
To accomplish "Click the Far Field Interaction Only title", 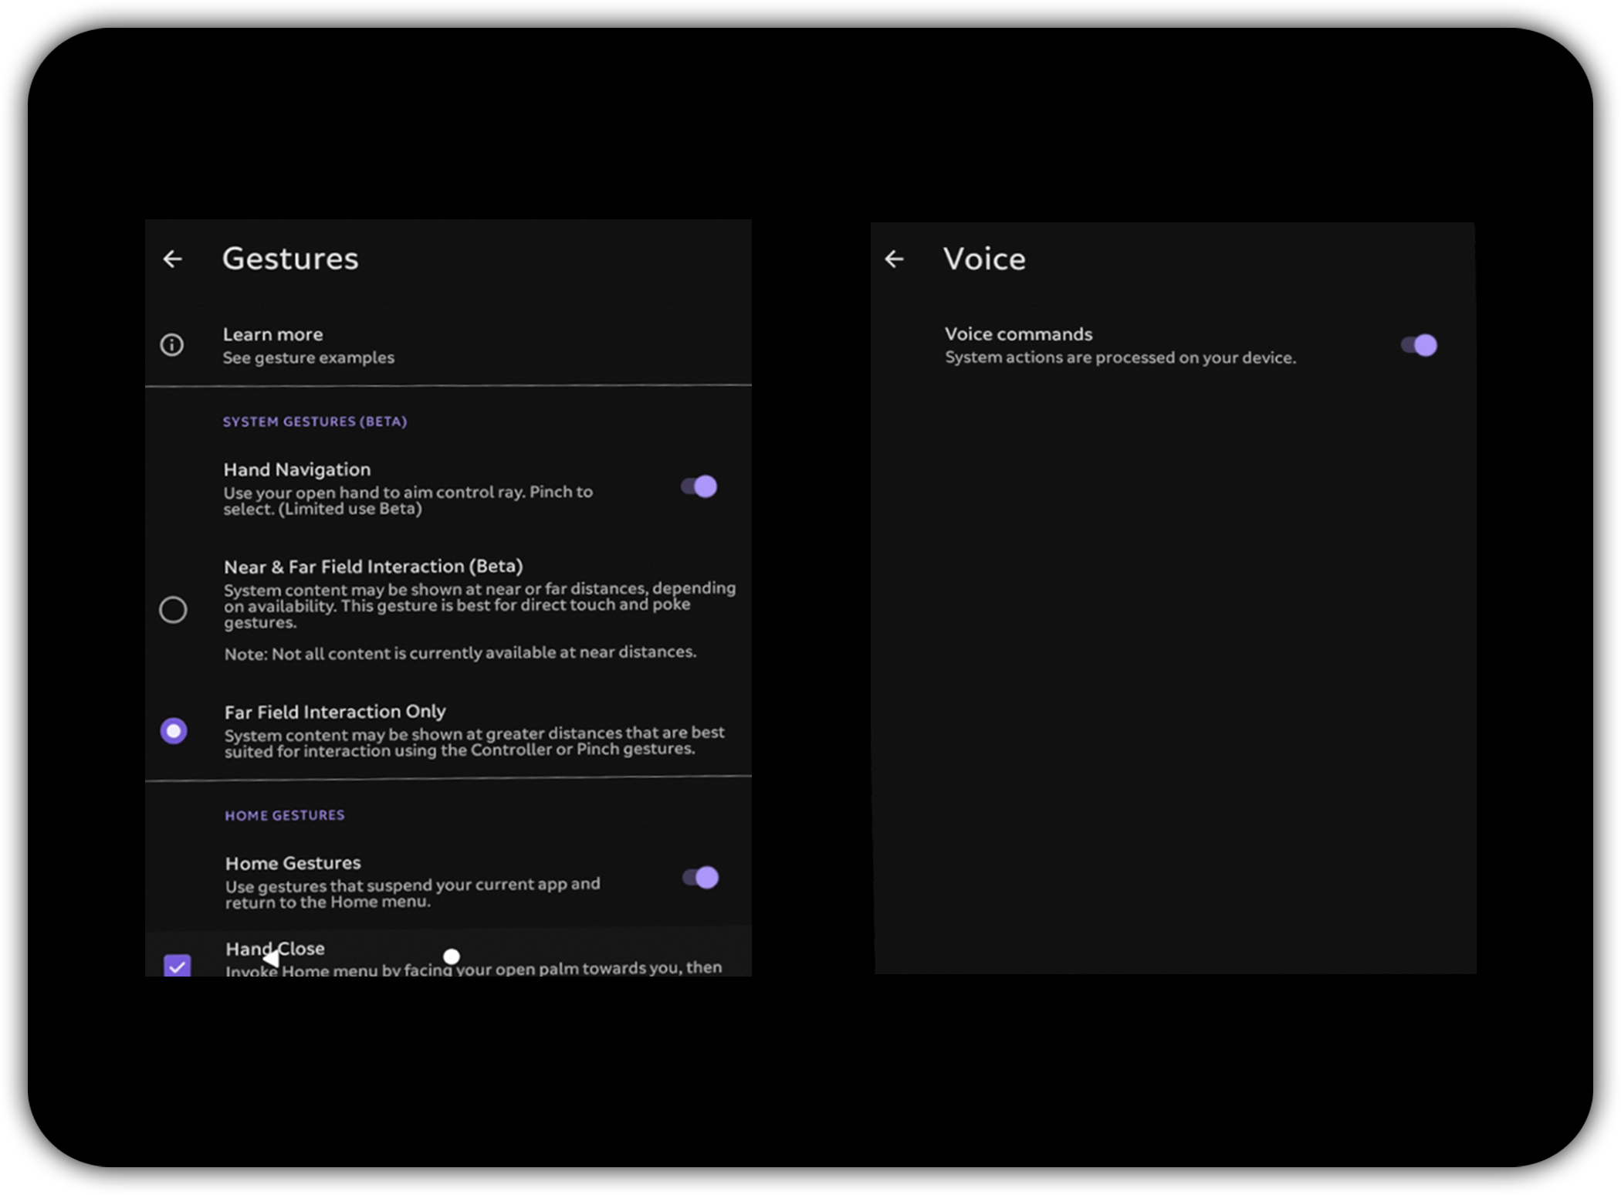I will point(334,711).
